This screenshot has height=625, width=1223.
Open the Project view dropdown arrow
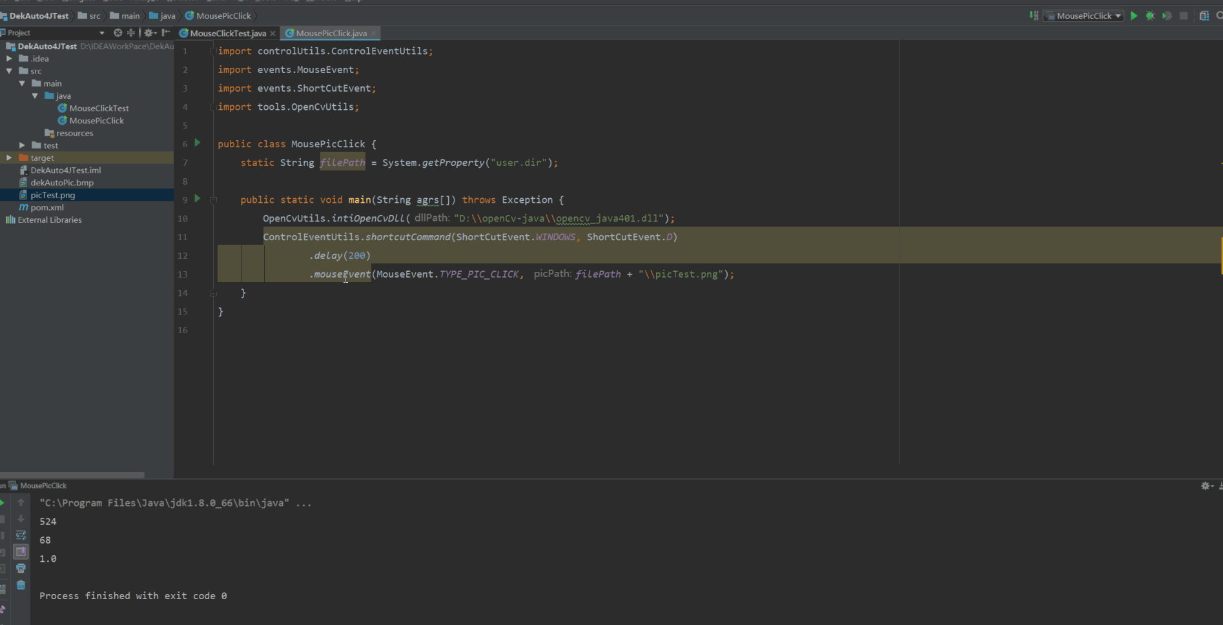[x=101, y=32]
